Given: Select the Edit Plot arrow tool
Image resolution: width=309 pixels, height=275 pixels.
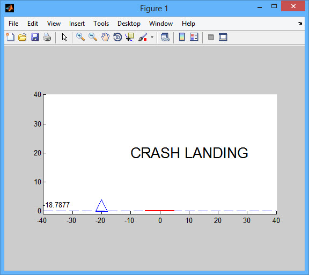Looking at the screenshot, I should pos(64,37).
